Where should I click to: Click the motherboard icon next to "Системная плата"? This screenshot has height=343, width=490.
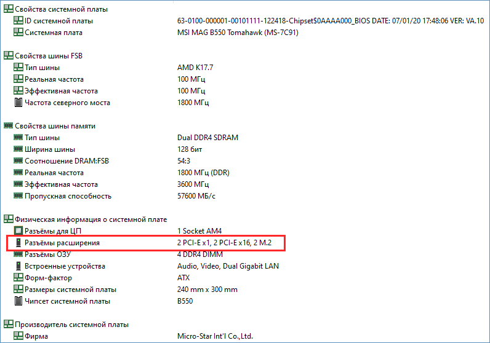pyautogui.click(x=18, y=32)
